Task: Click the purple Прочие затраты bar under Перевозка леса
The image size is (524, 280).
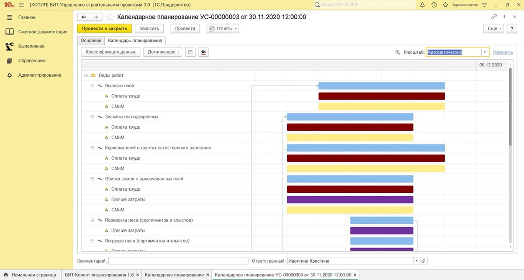Action: pyautogui.click(x=382, y=230)
